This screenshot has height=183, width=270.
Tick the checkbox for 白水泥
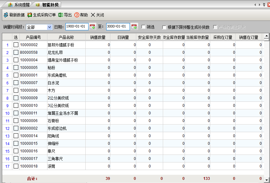tap(16, 82)
